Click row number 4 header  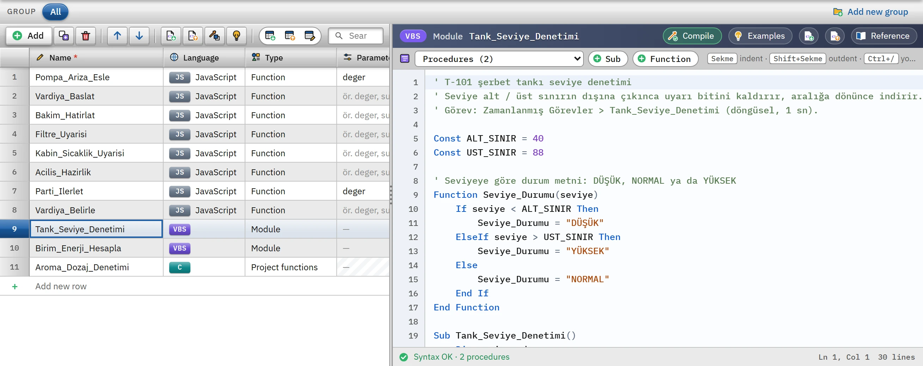(14, 134)
